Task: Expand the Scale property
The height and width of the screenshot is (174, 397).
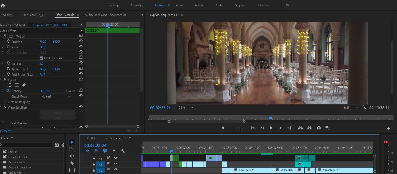Action: click(x=3, y=47)
